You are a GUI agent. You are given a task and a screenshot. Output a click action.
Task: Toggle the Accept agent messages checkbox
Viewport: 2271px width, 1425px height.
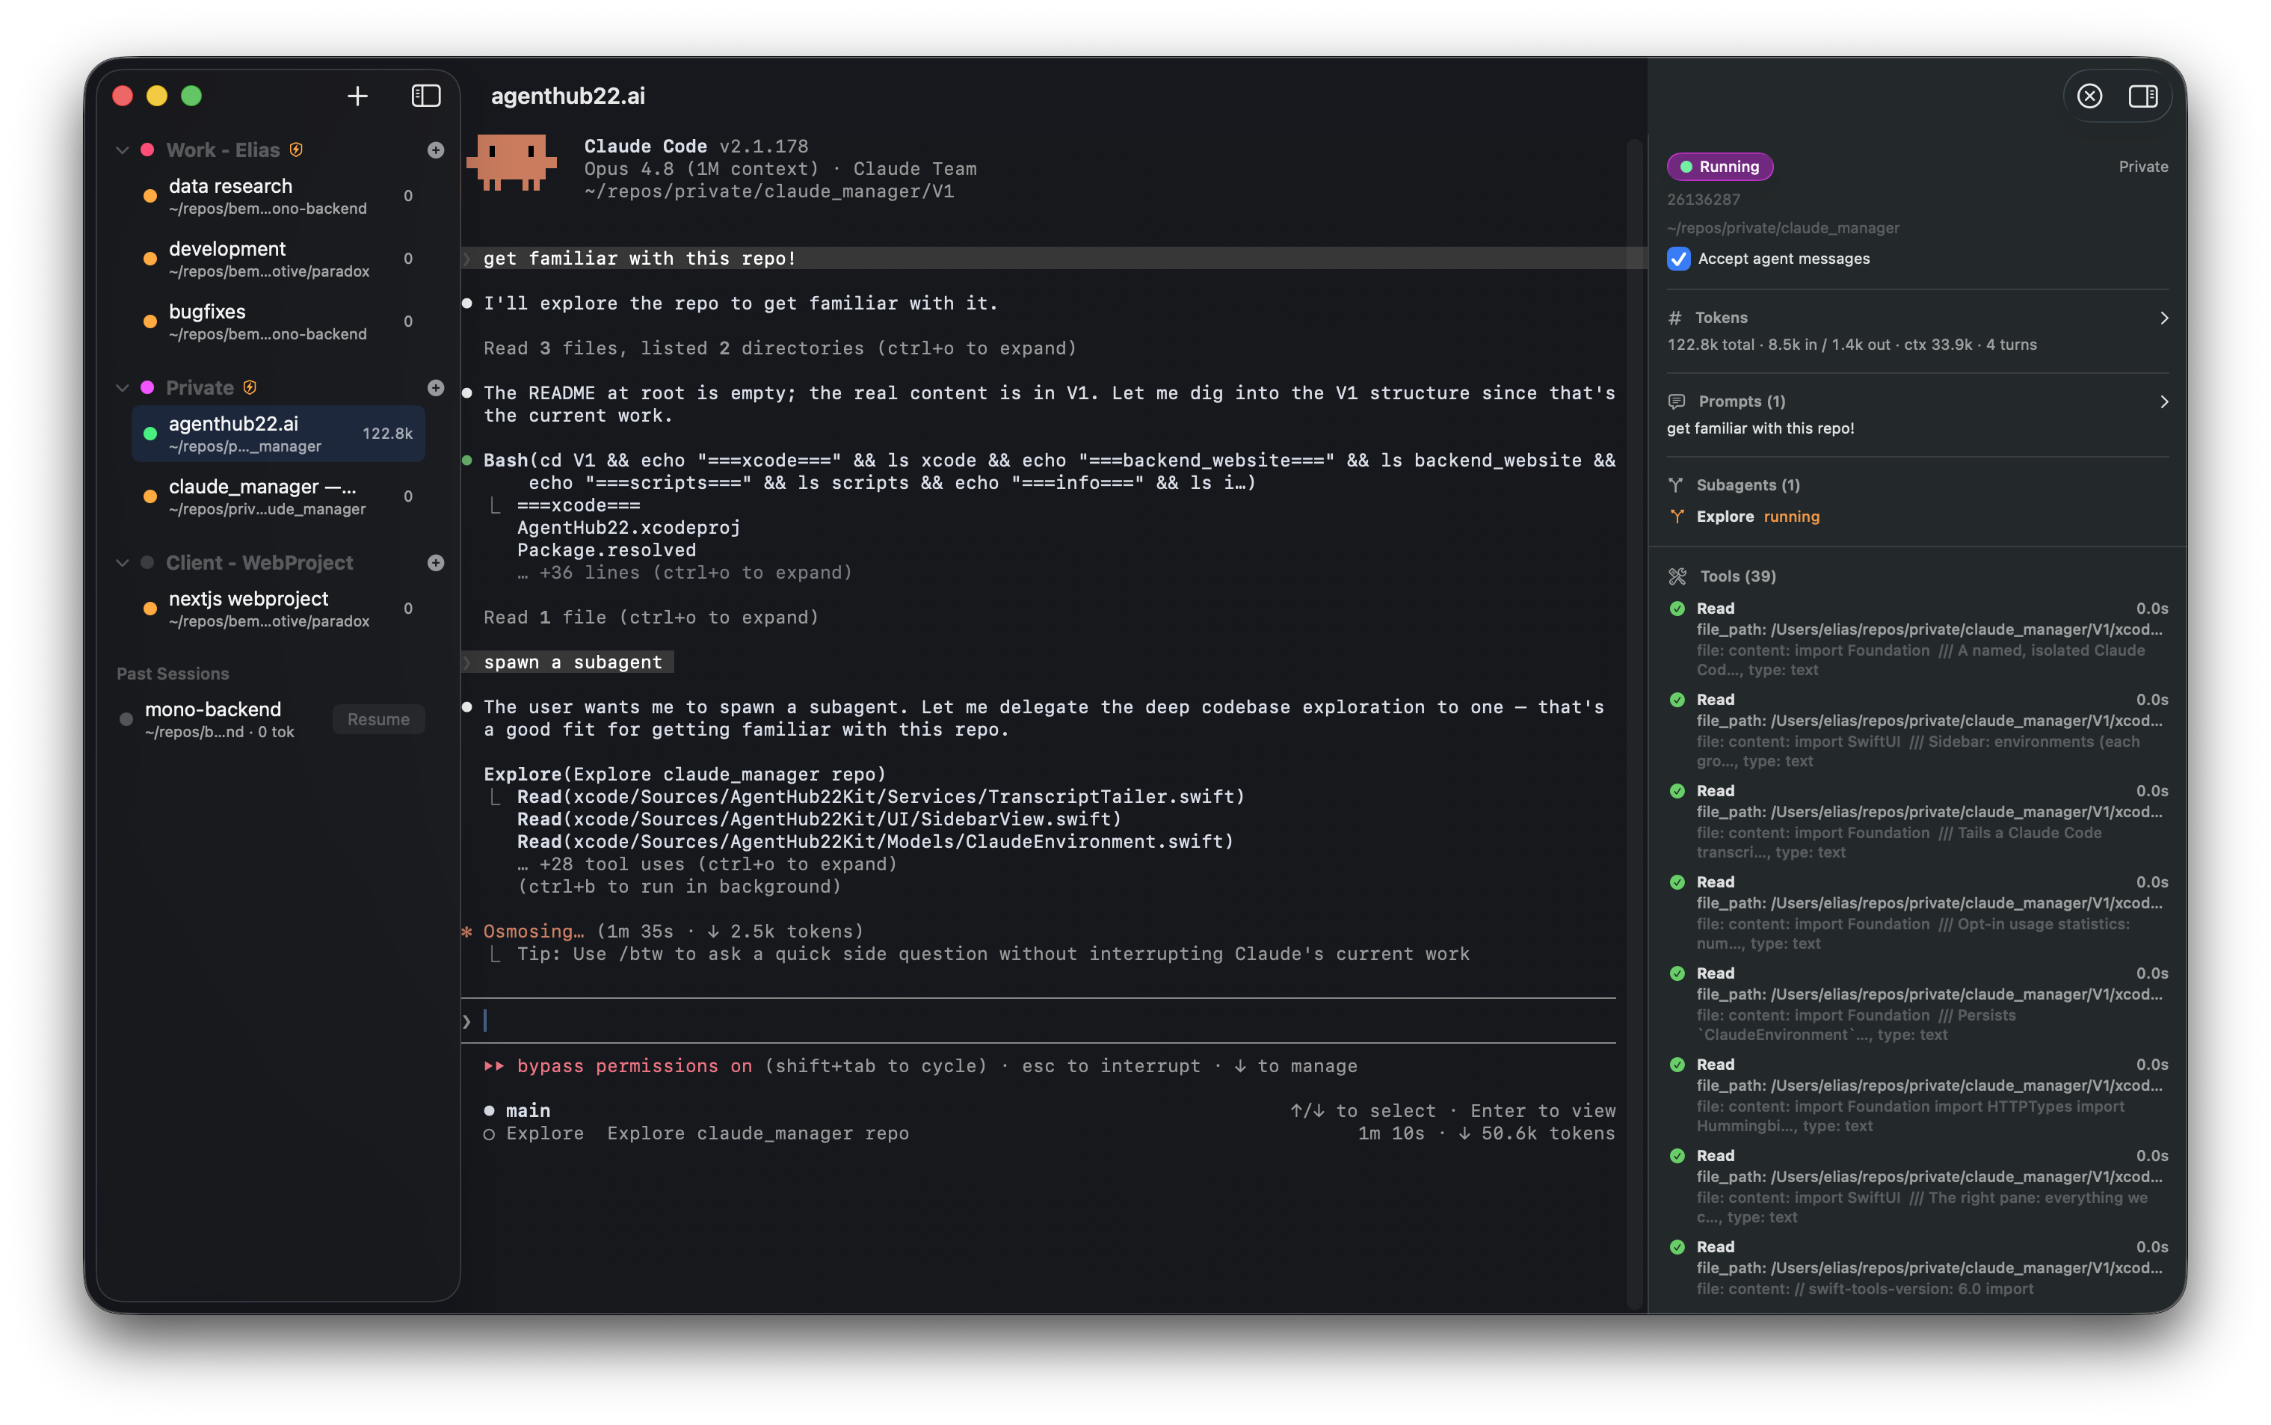click(x=1678, y=259)
